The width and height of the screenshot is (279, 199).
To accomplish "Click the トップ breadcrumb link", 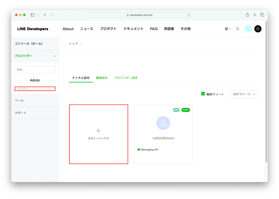I will 73,44.
